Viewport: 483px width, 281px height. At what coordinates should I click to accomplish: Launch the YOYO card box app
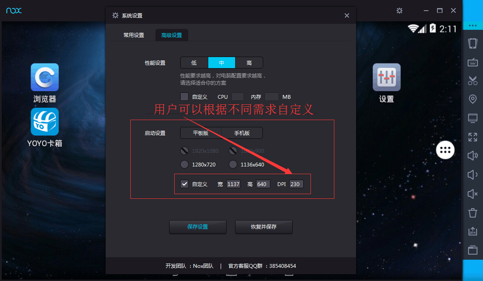45,122
